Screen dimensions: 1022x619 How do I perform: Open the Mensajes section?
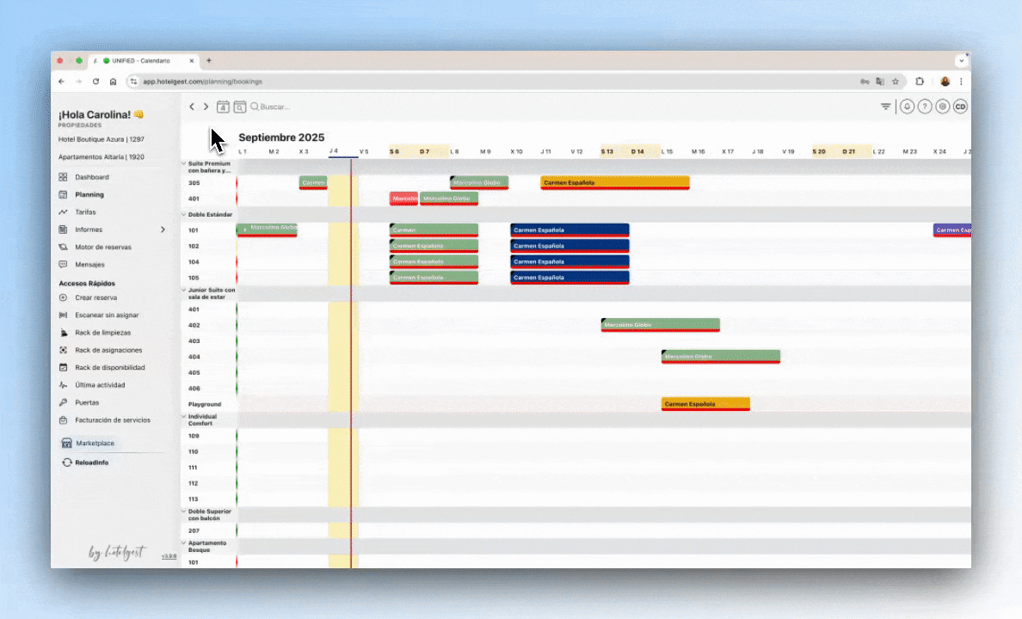[x=89, y=265]
